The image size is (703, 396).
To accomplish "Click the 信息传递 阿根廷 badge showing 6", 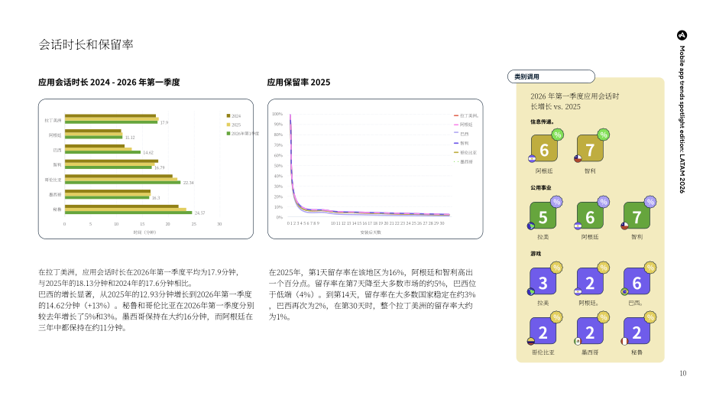I will [544, 148].
